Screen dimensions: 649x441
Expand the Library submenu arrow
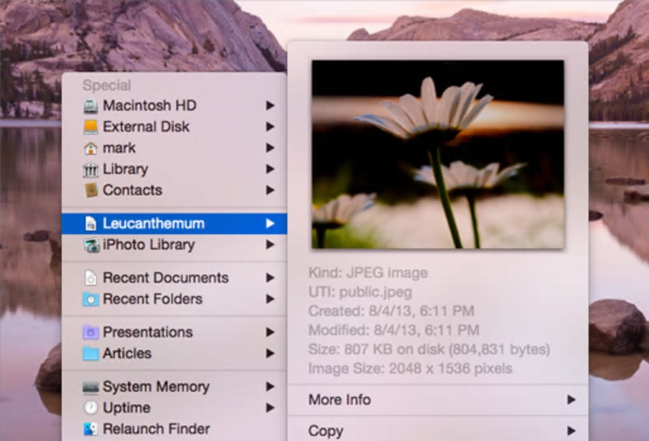pos(270,169)
